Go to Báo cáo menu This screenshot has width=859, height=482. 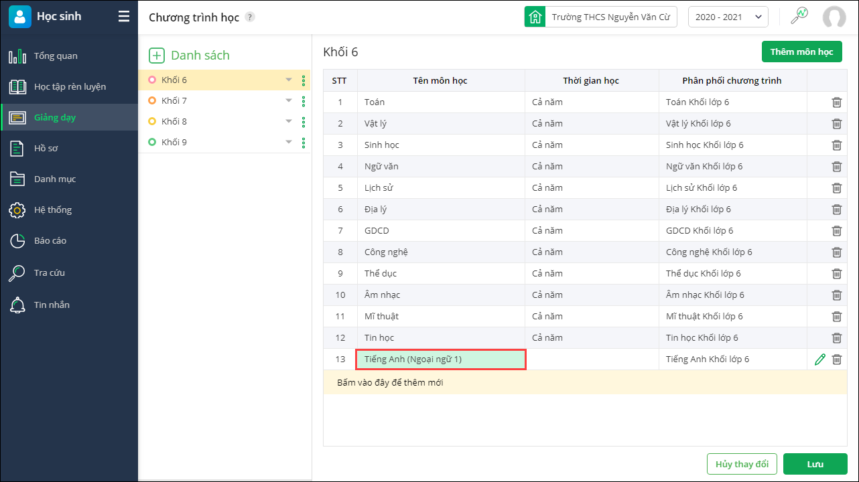(x=50, y=240)
